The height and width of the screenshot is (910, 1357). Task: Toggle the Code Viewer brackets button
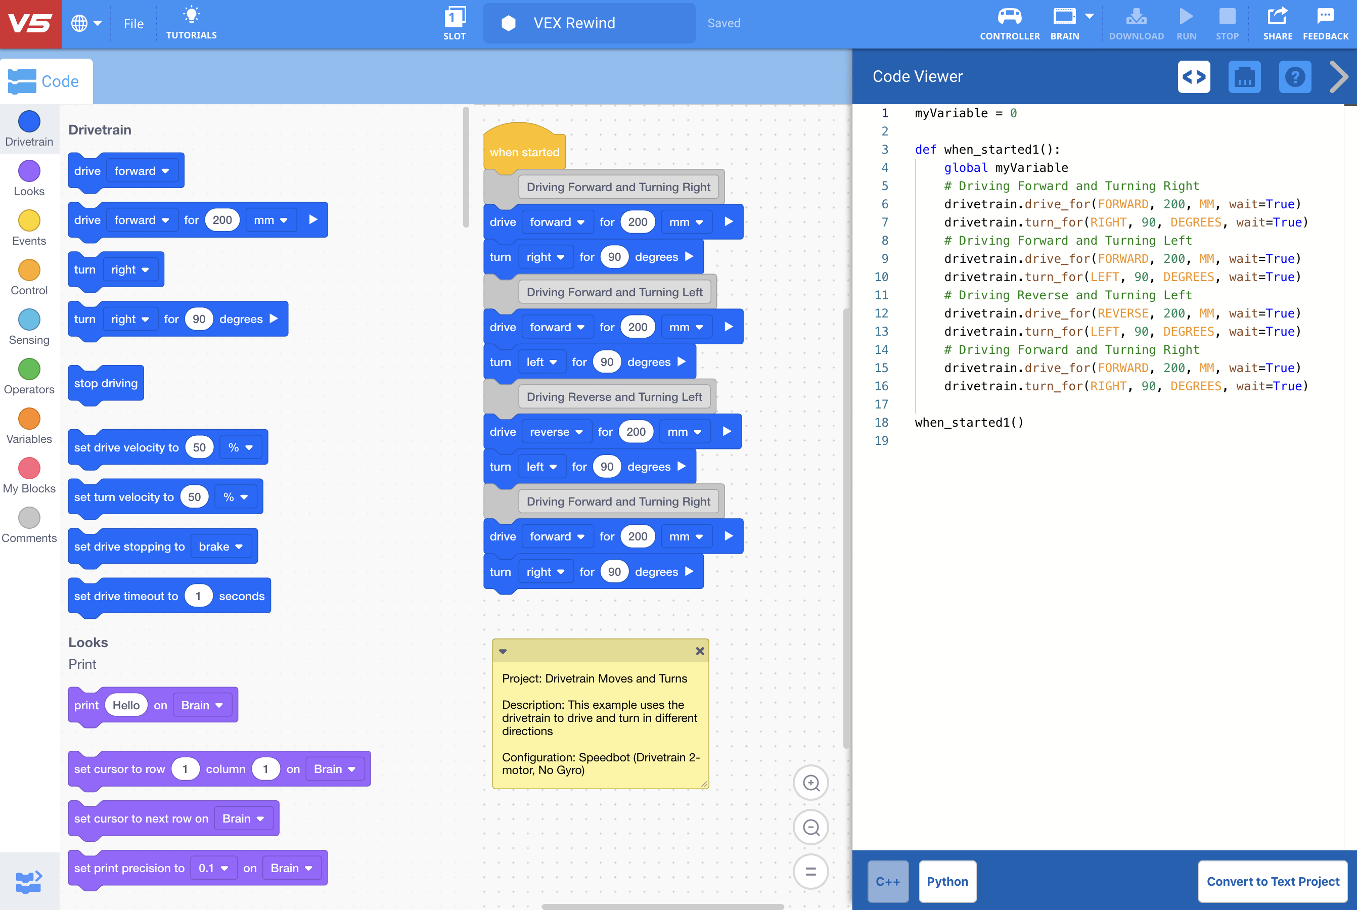[1193, 77]
